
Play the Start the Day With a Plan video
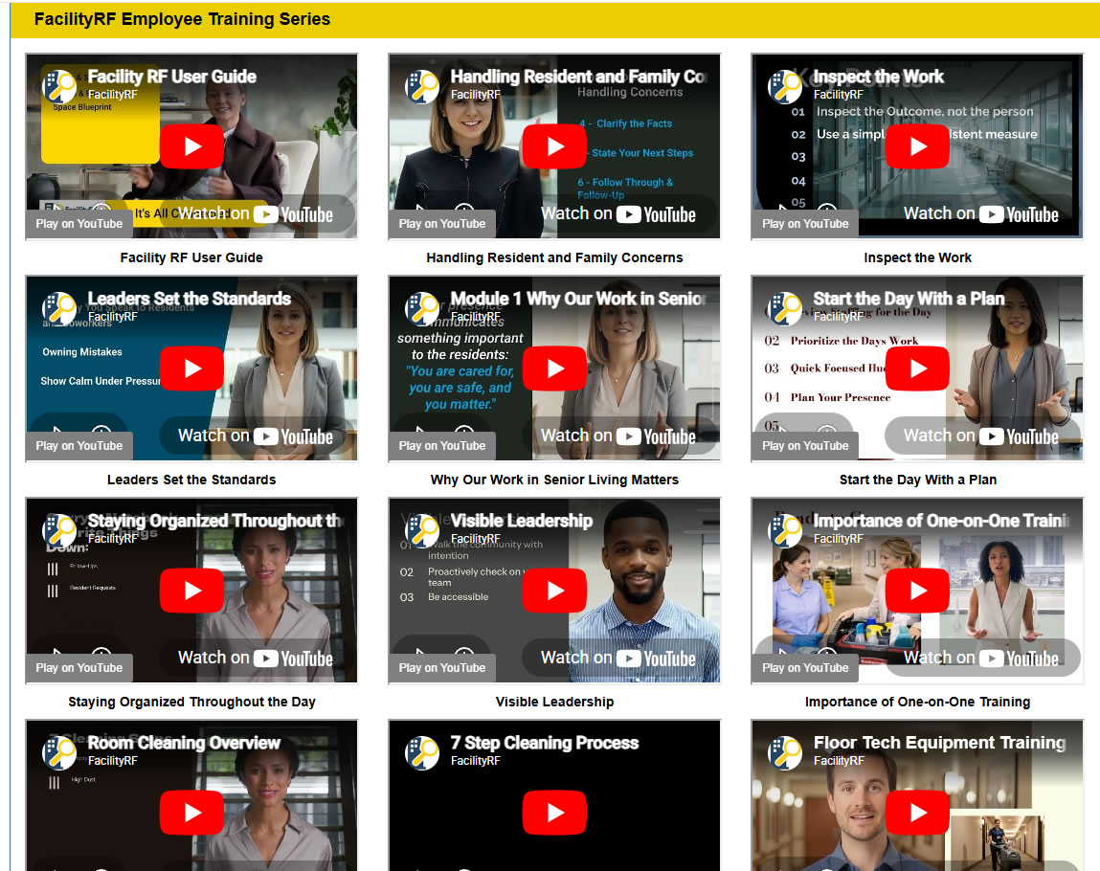tap(917, 368)
